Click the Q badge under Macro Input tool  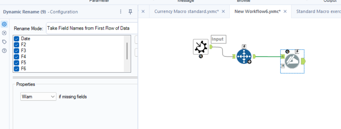point(201,56)
